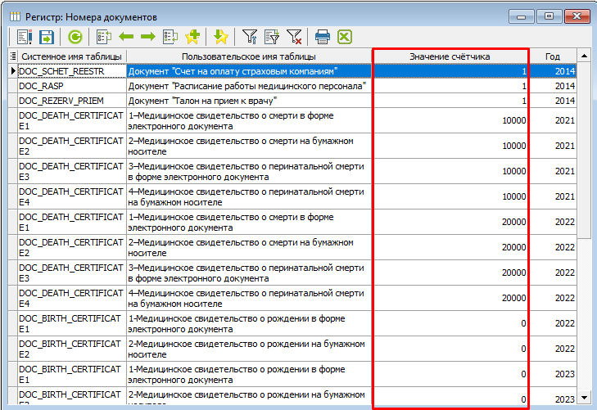
Task: Click the save (floppy disk) icon
Action: pyautogui.click(x=46, y=37)
